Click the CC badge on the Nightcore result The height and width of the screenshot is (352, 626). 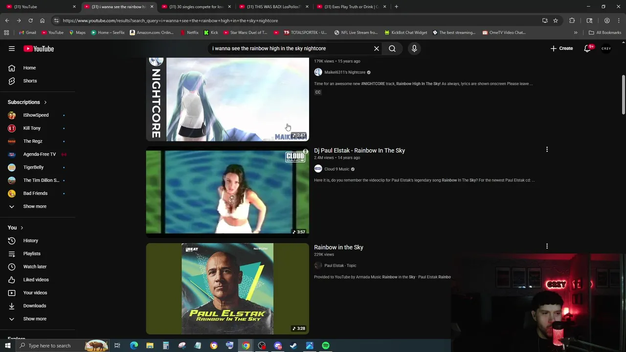318,92
